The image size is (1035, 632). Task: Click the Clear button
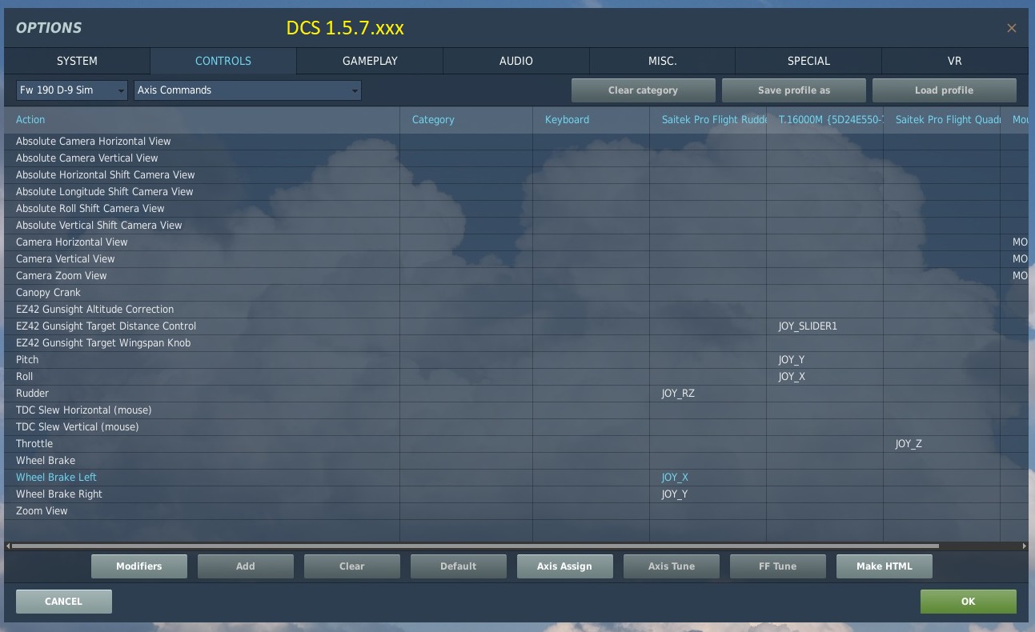tap(351, 566)
